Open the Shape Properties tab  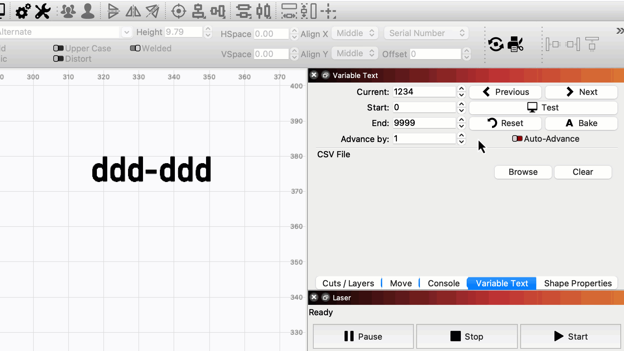tap(578, 283)
